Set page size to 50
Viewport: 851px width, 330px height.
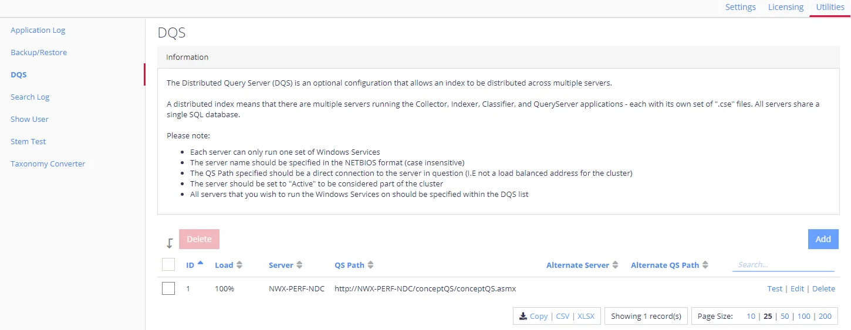pyautogui.click(x=785, y=316)
